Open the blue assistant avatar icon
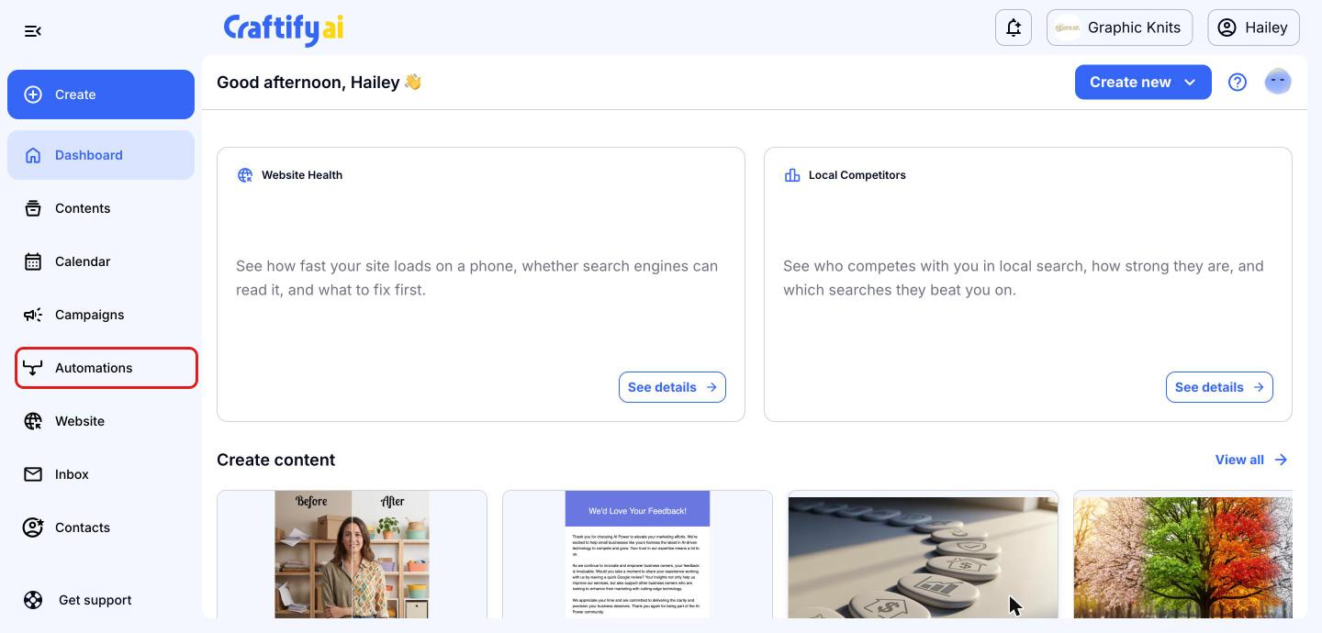1322x633 pixels. tap(1278, 82)
